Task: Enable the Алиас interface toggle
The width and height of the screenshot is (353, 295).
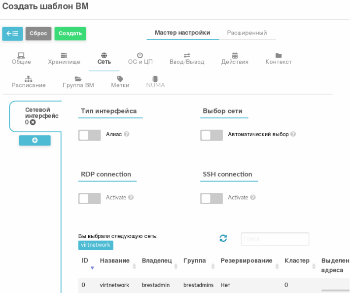Action: click(x=90, y=135)
